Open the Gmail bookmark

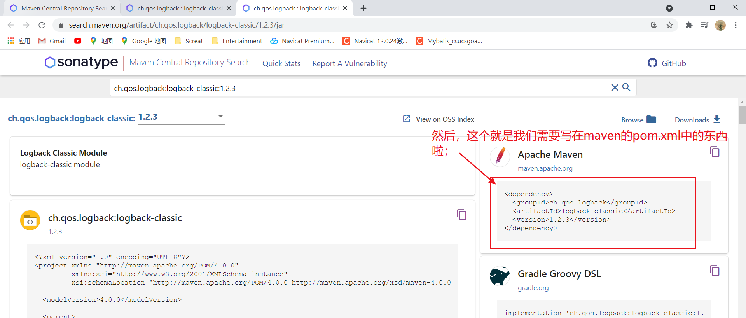[52, 41]
